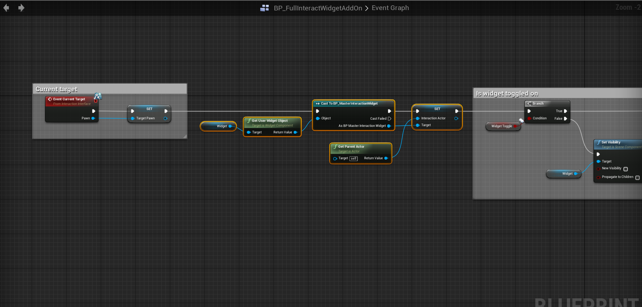Image resolution: width=642 pixels, height=307 pixels.
Task: Click the breadcrumb chevron before Event Graph
Action: click(367, 8)
